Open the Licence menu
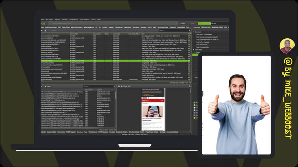 click(x=93, y=20)
